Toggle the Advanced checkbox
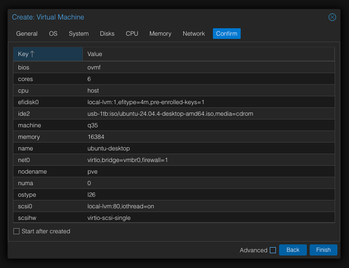This screenshot has height=268, width=349. (x=273, y=250)
